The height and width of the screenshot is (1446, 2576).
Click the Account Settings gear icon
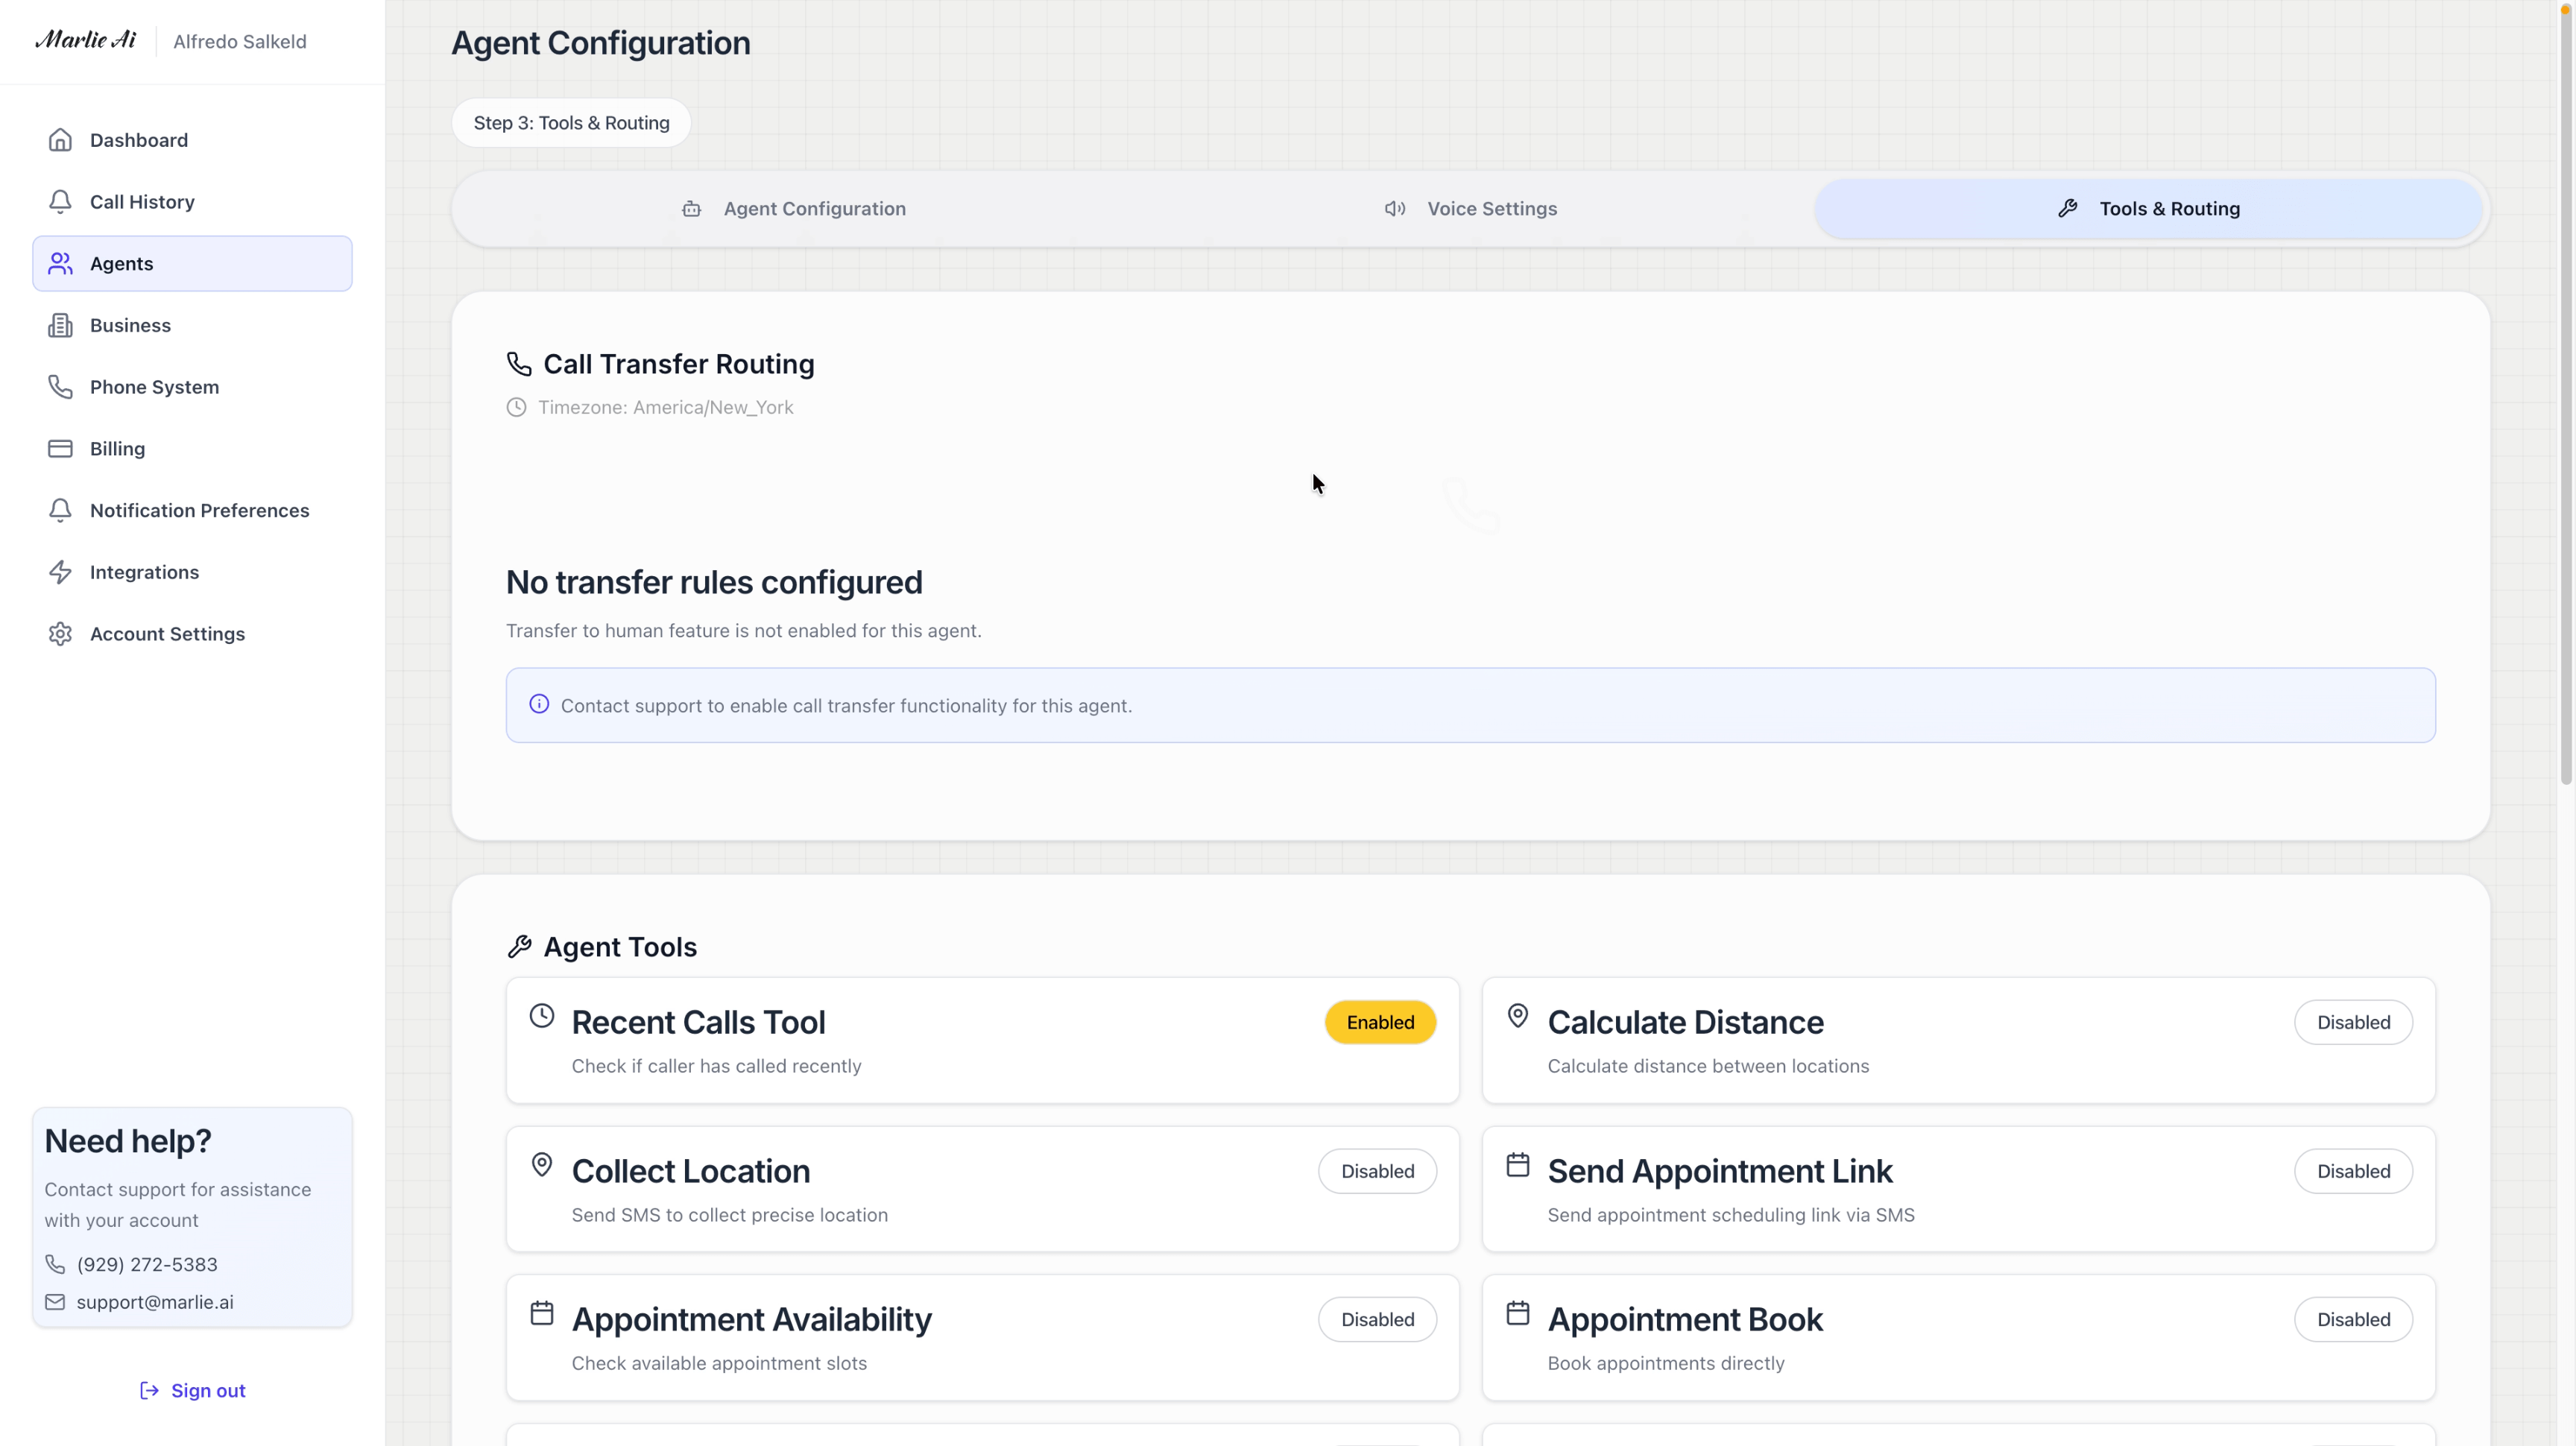point(60,634)
